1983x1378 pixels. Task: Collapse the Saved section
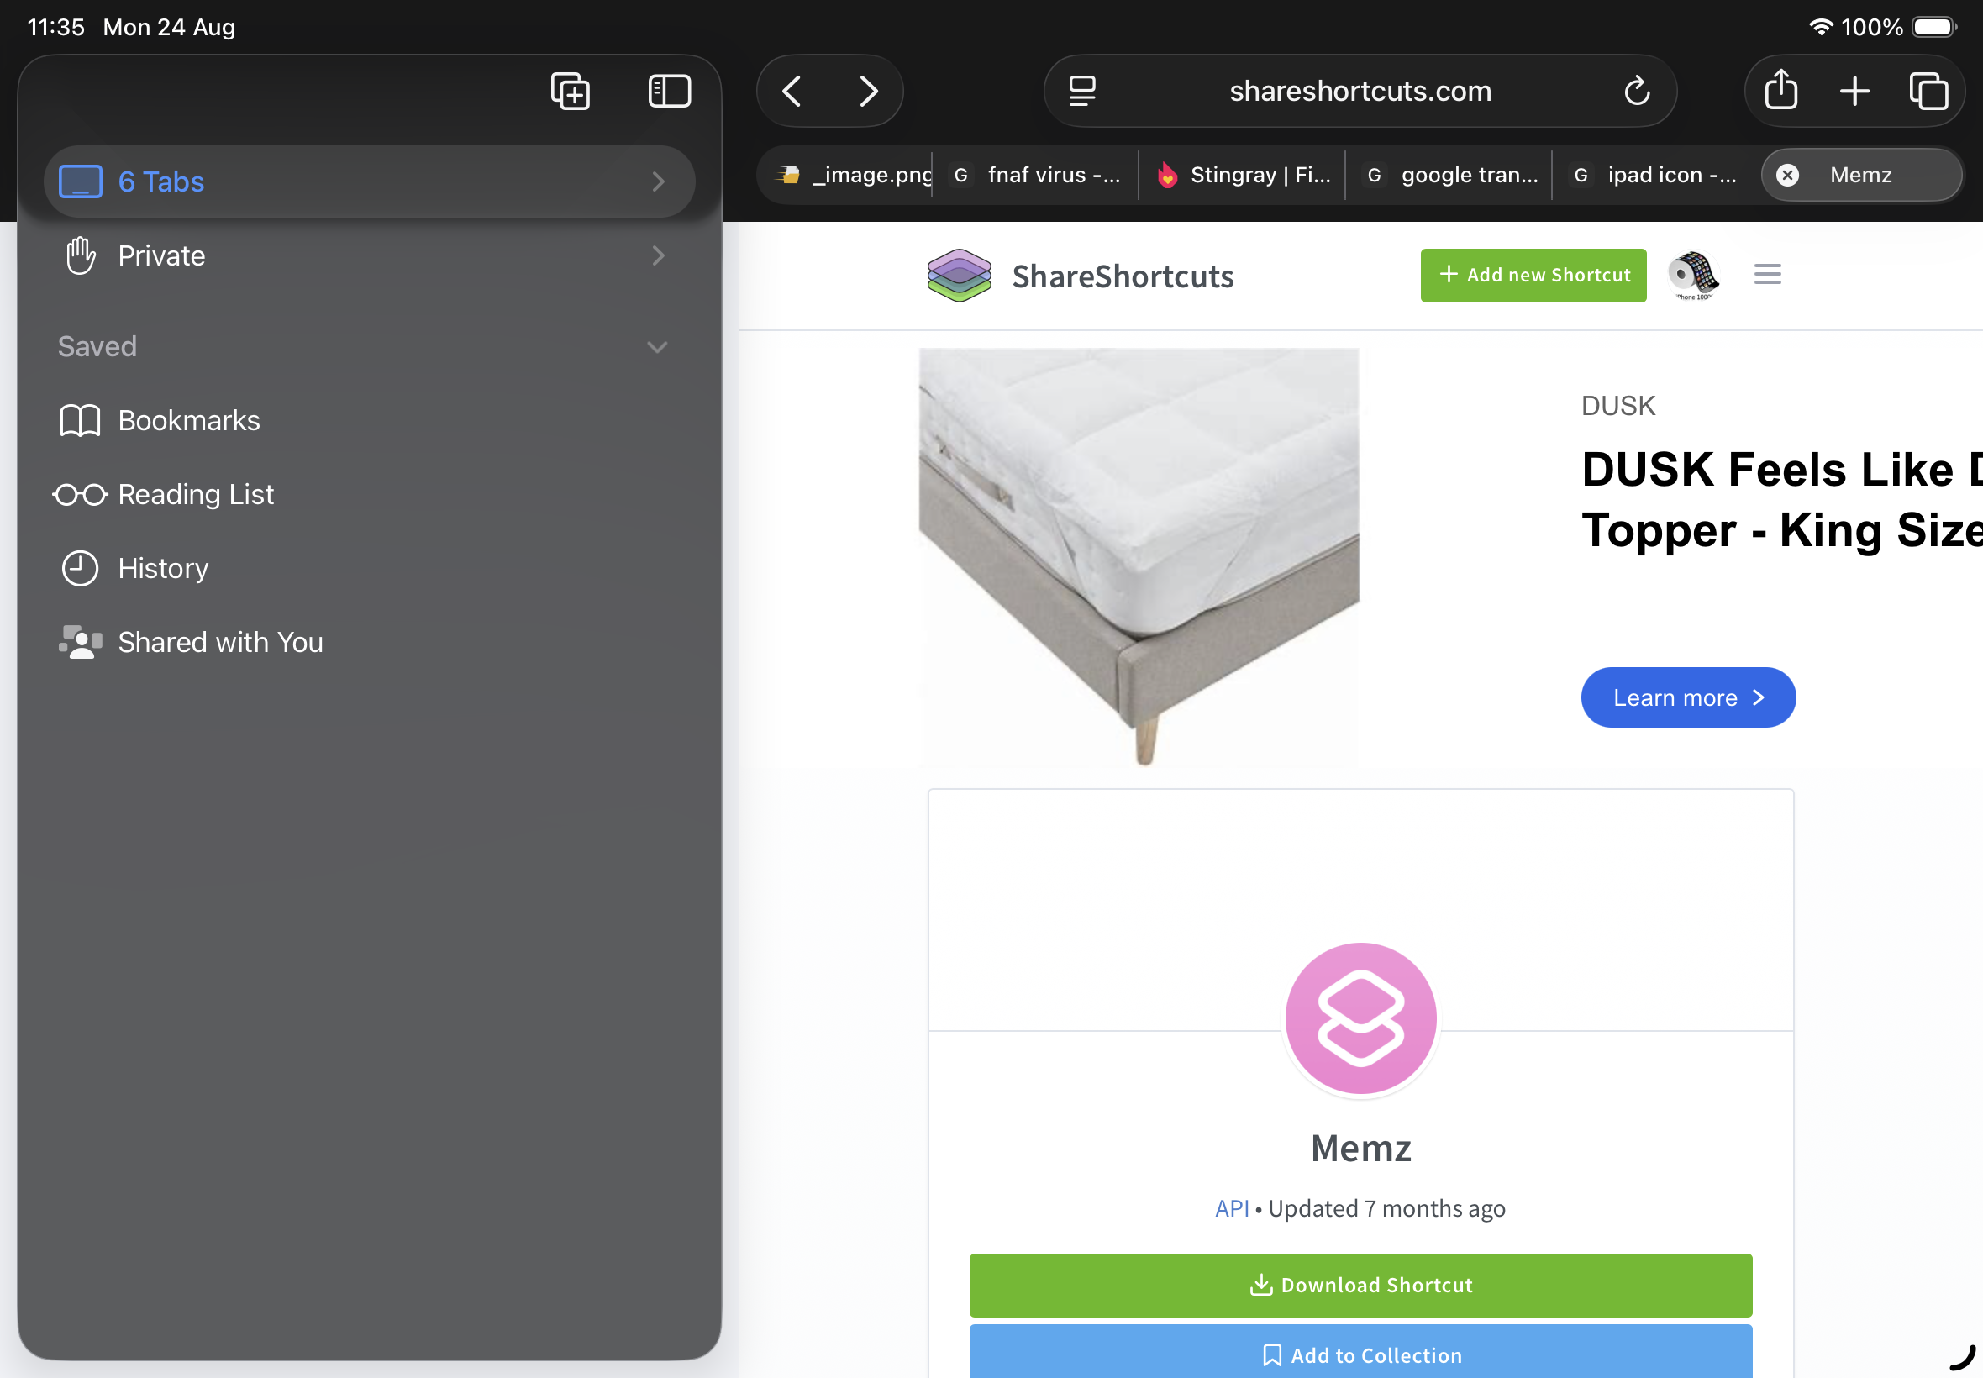pos(657,347)
